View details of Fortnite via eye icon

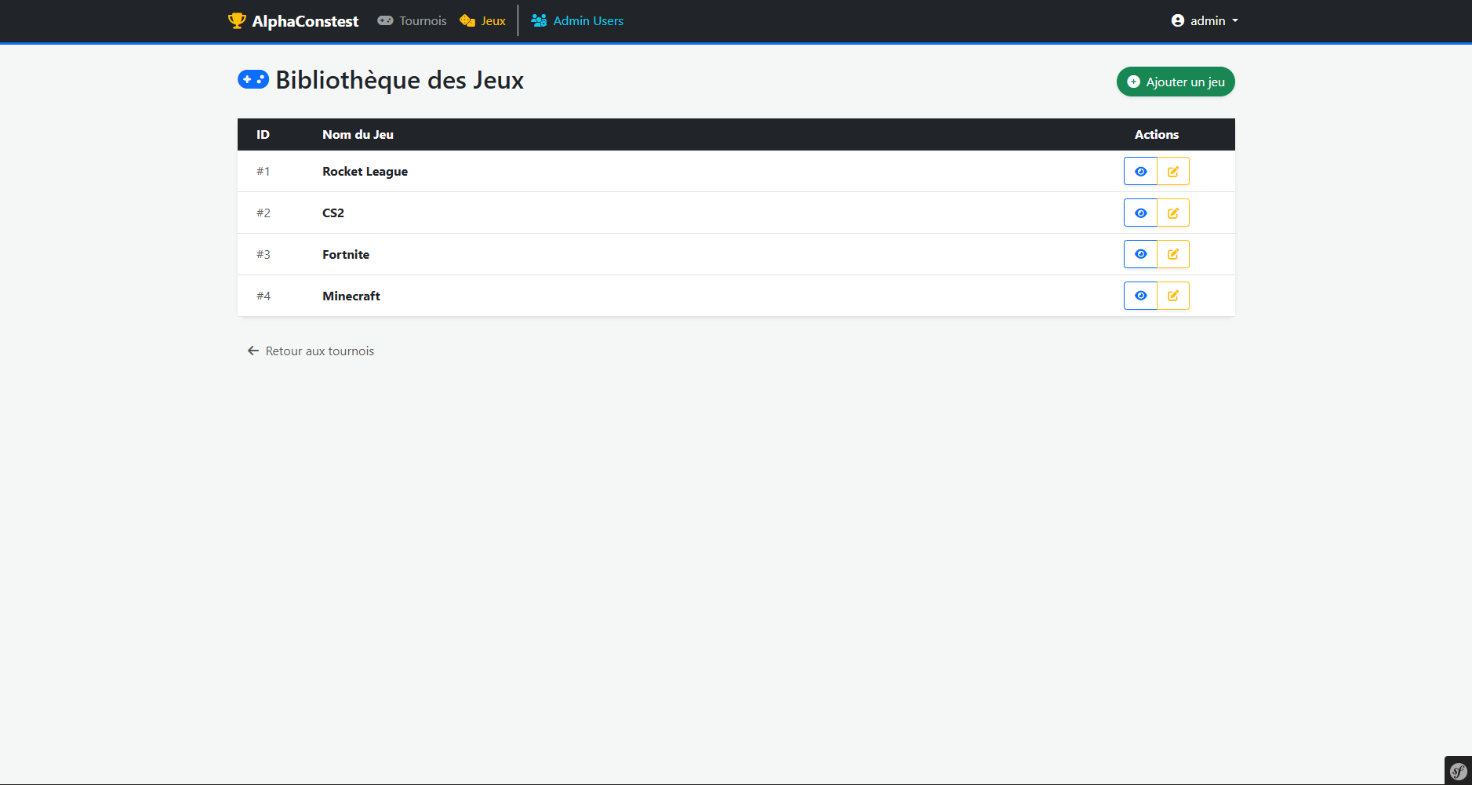(1140, 254)
